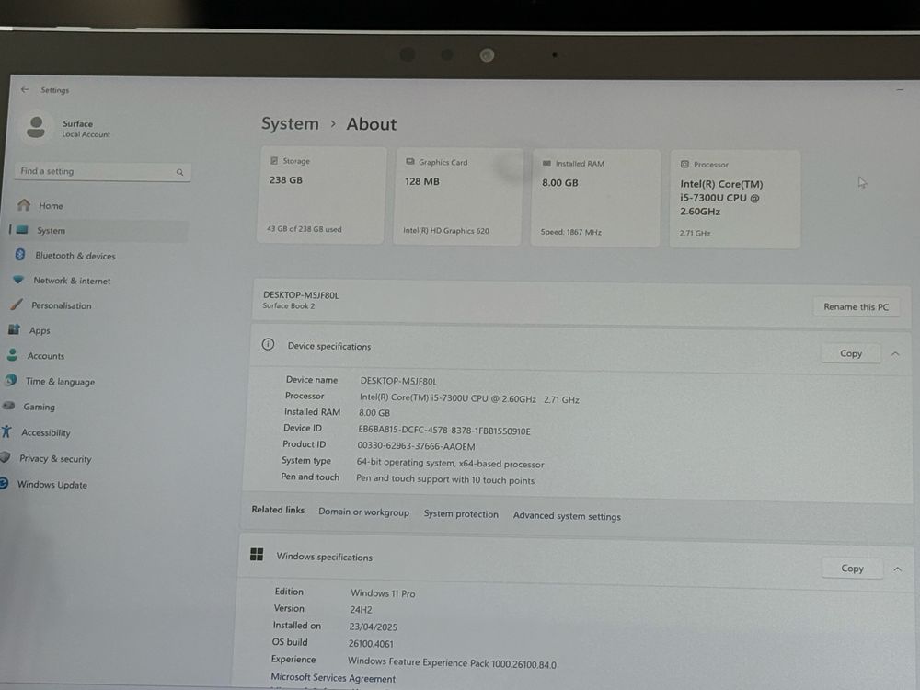Viewport: 920px width, 690px height.
Task: Copy the Windows specifications
Action: (852, 568)
